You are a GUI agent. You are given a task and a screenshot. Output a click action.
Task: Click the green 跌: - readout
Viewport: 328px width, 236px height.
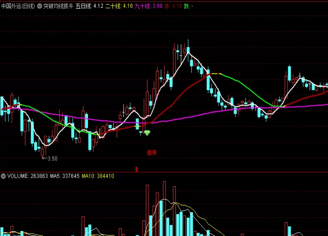pos(189,6)
